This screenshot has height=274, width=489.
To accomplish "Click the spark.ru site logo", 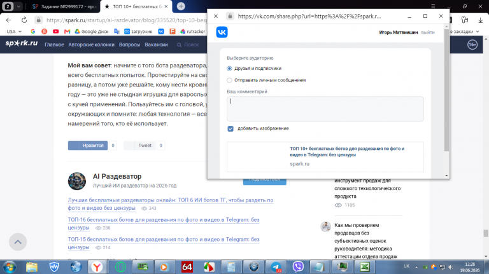I will 22,44.
